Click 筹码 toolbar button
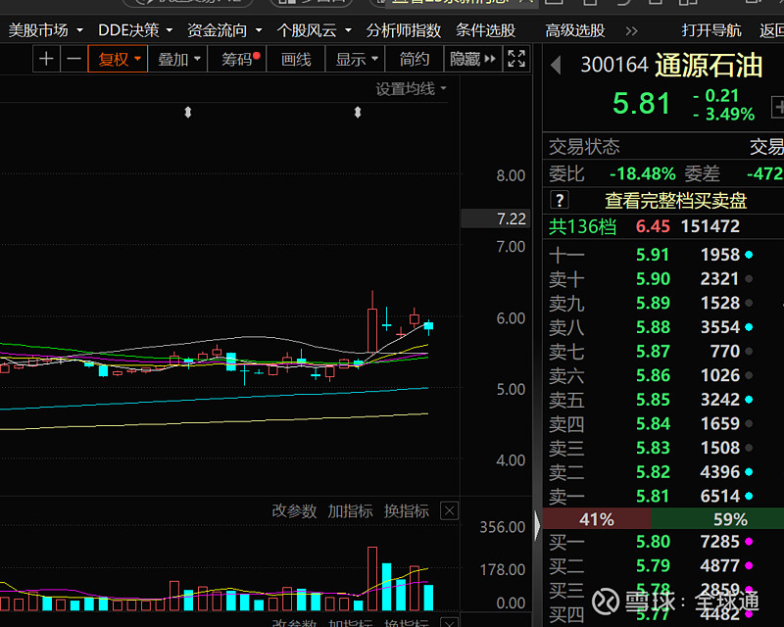Viewport: 784px width, 627px height. [237, 59]
